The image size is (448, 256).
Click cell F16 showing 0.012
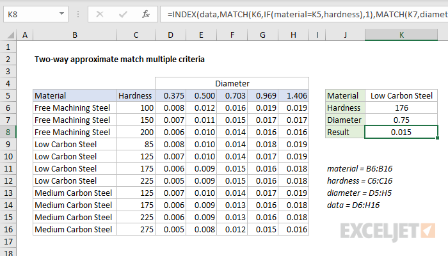click(x=232, y=229)
